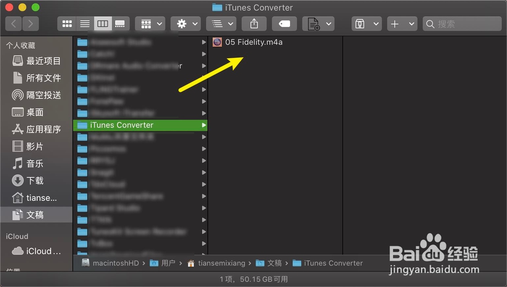The height and width of the screenshot is (287, 507).
Task: Go back with the left chevron button
Action: pos(14,24)
